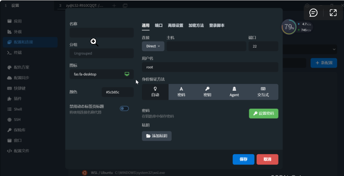Screen dimensions: 344x176
Task: Open the 配置文件 config file section
Action: 30,151
